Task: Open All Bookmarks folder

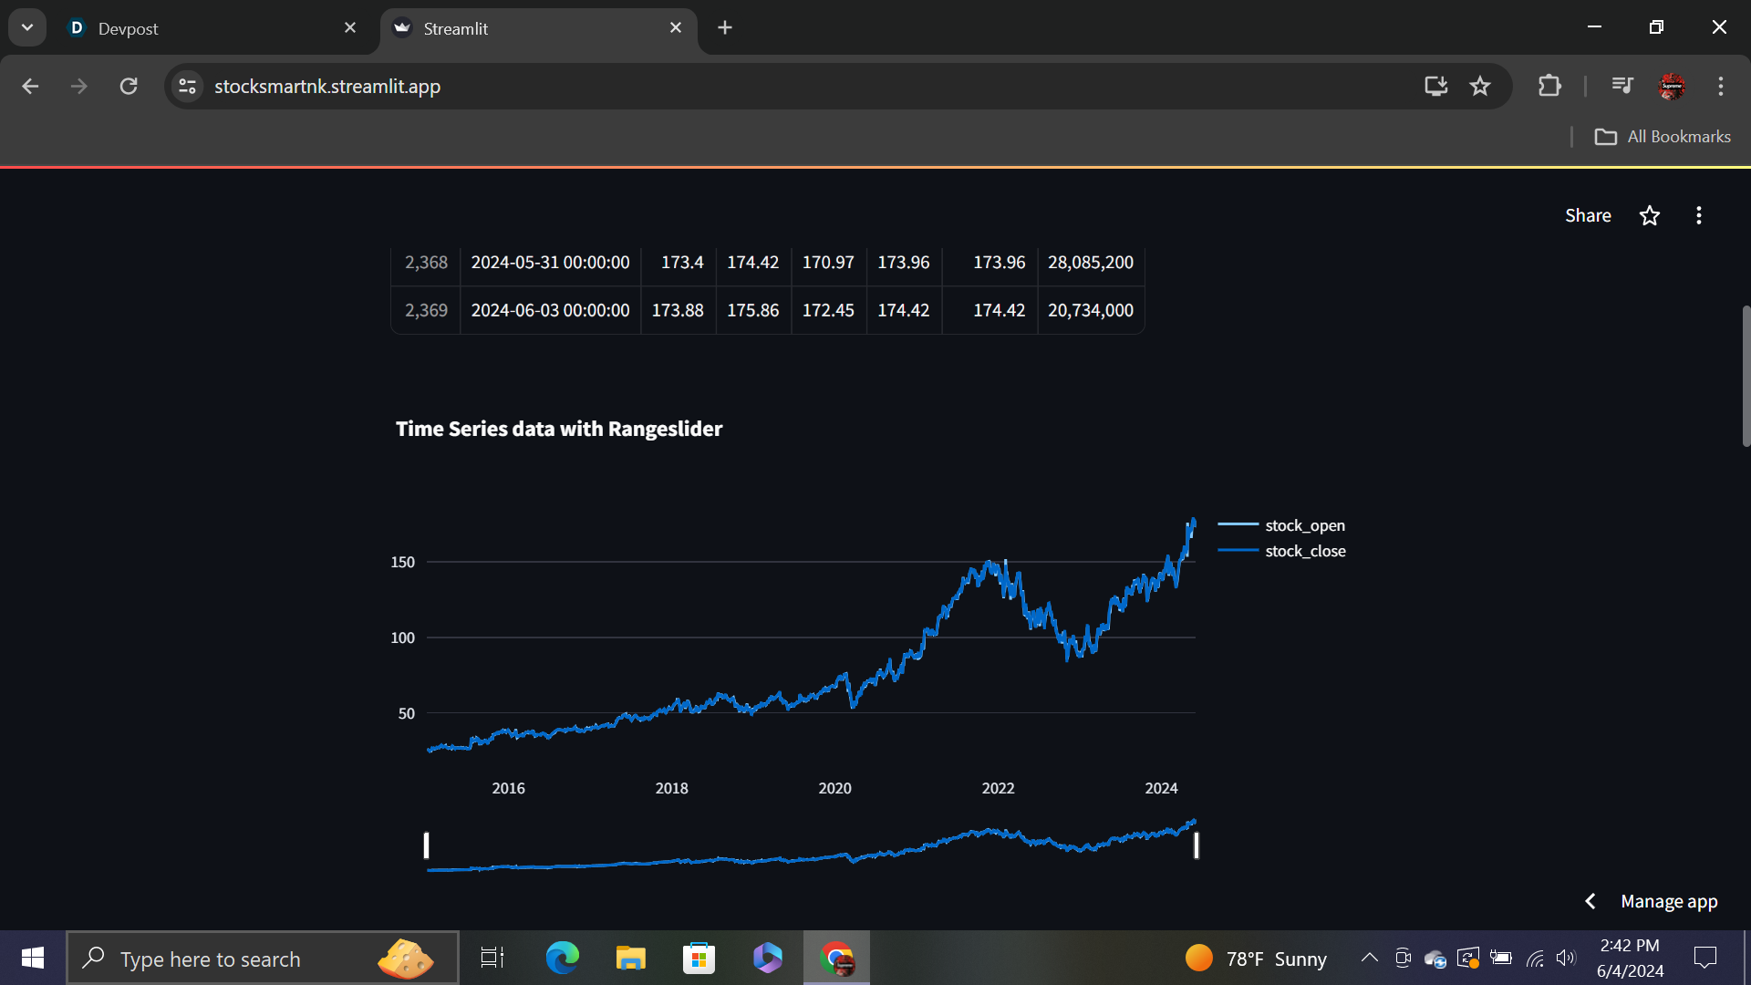Action: pyautogui.click(x=1663, y=137)
